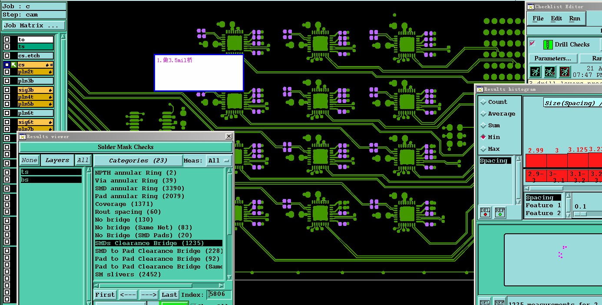
Task: Click the hand icon on sig6t row
Action: pyautogui.click(x=50, y=123)
